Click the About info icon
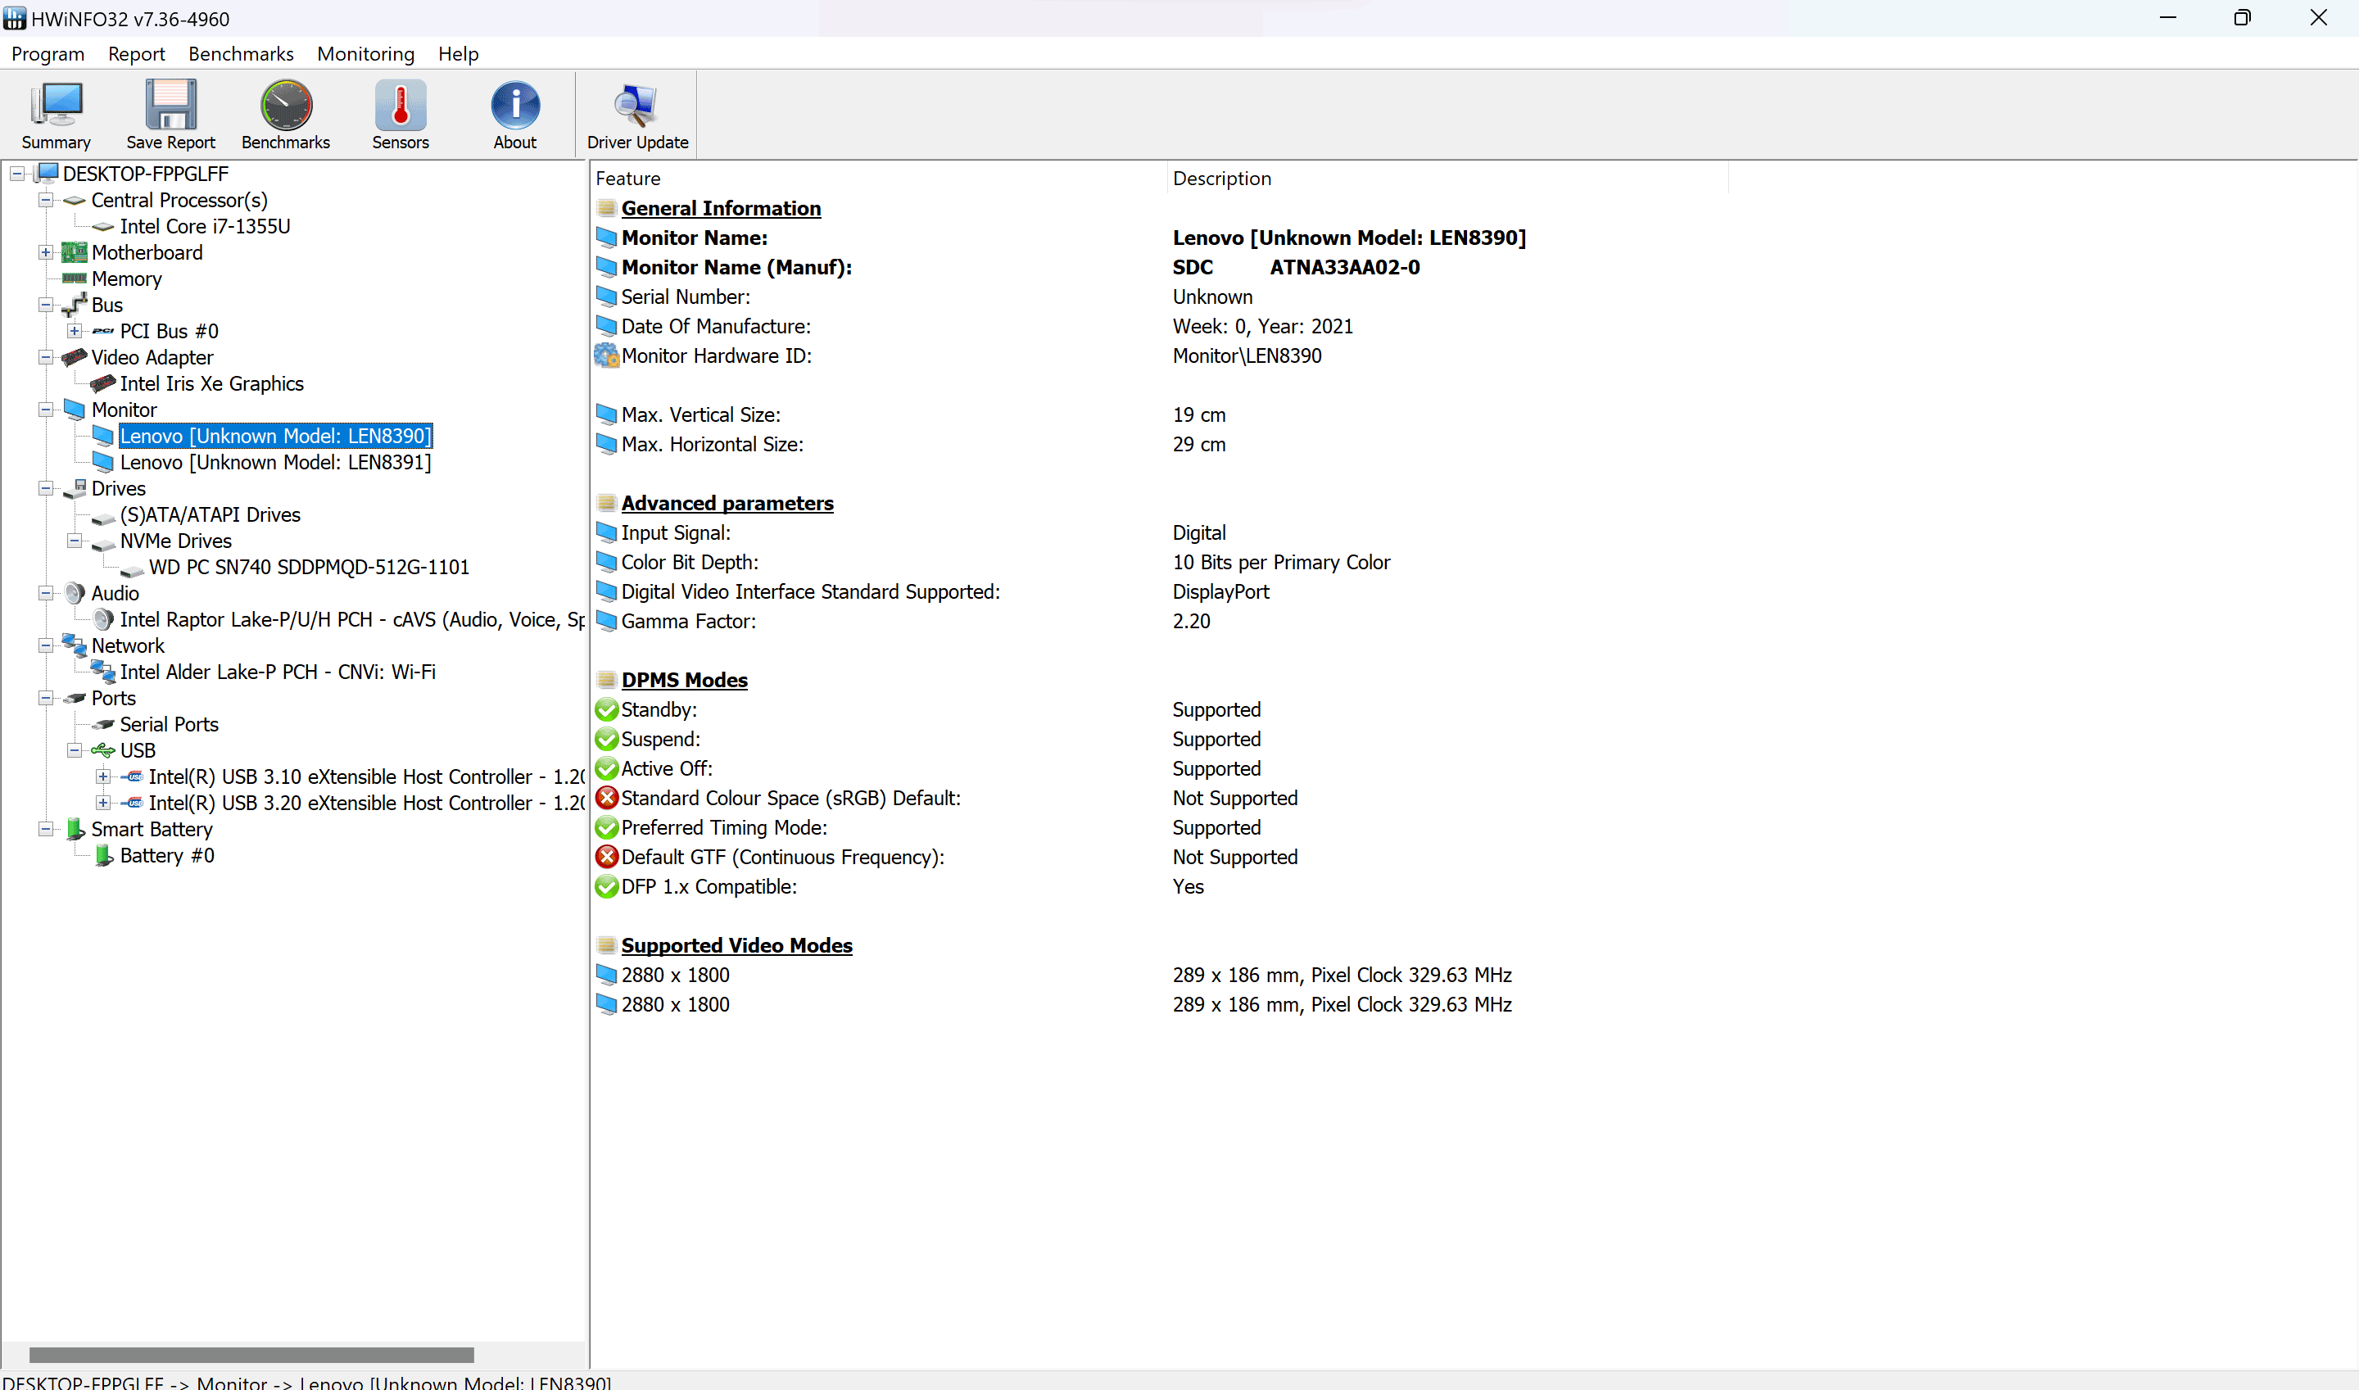Screen dimensions: 2359x1390 515,105
